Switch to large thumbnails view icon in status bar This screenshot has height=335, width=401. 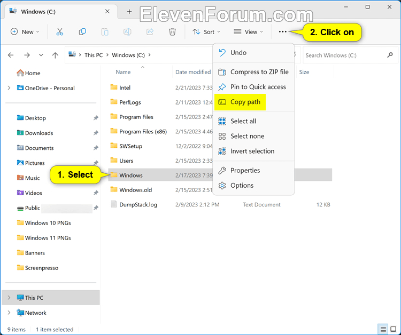coord(394,329)
